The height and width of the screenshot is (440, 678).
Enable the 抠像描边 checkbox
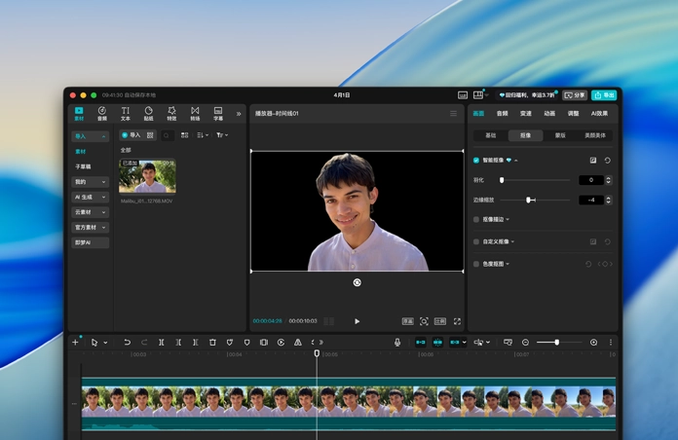pos(476,219)
